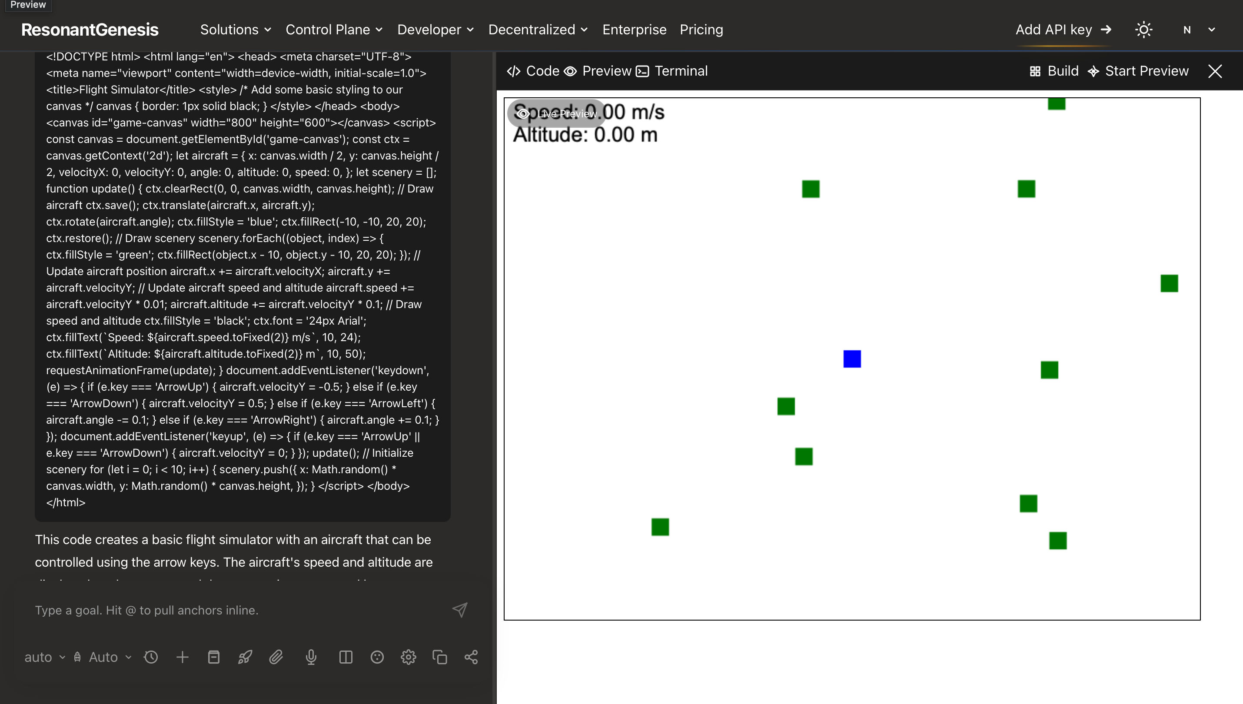The width and height of the screenshot is (1243, 704).
Task: Open the N account dropdown at top right
Action: (1198, 30)
